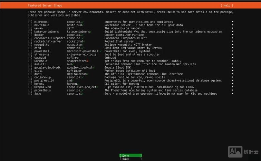This screenshot has height=161, width=261.
Task: Open details arrow for the etcd row
Action: pyautogui.click(x=232, y=48)
